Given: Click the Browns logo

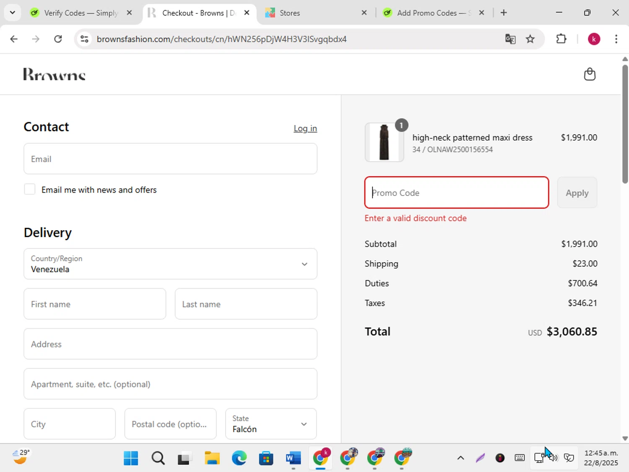Looking at the screenshot, I should click(x=54, y=74).
